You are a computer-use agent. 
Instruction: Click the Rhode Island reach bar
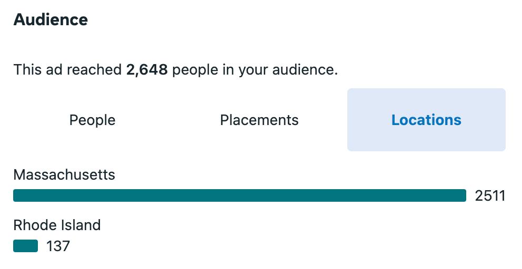point(25,246)
